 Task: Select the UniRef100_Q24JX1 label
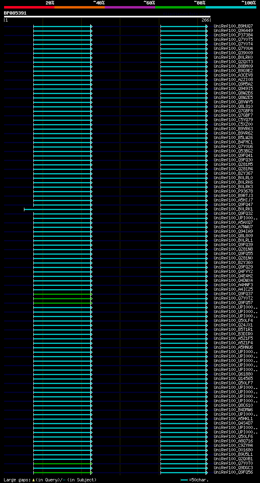[x=233, y=325]
